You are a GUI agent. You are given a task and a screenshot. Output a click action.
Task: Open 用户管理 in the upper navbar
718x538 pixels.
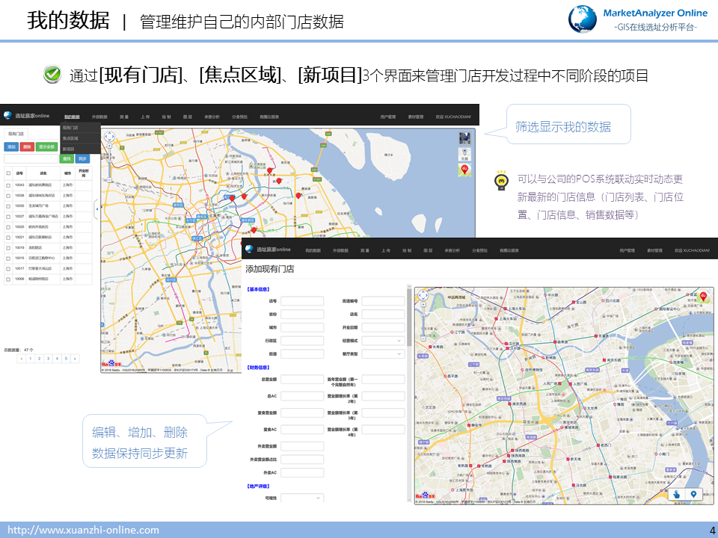point(388,117)
